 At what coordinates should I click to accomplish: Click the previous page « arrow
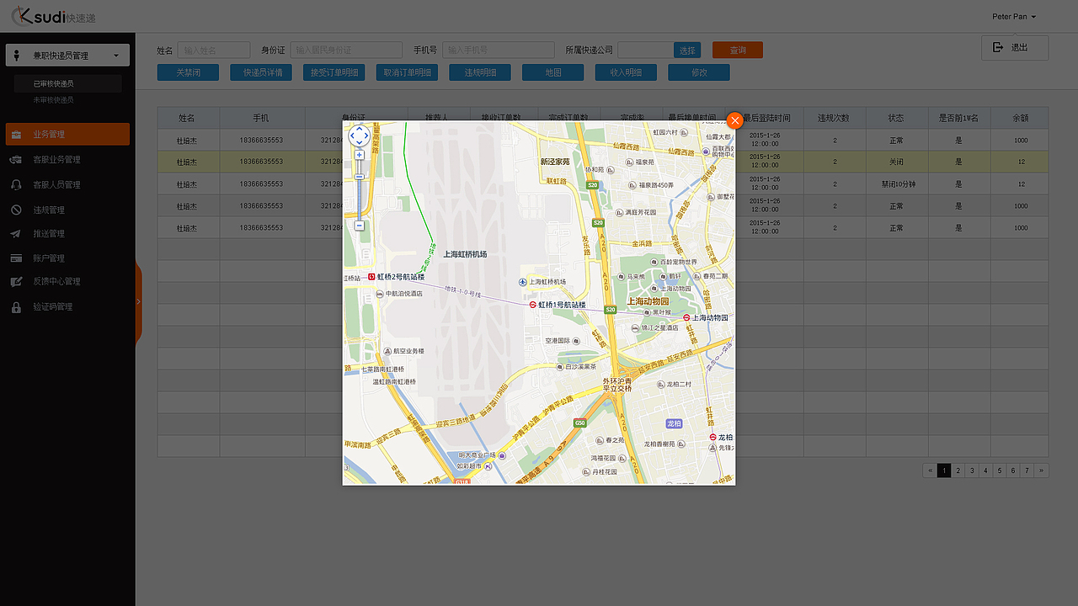(931, 470)
